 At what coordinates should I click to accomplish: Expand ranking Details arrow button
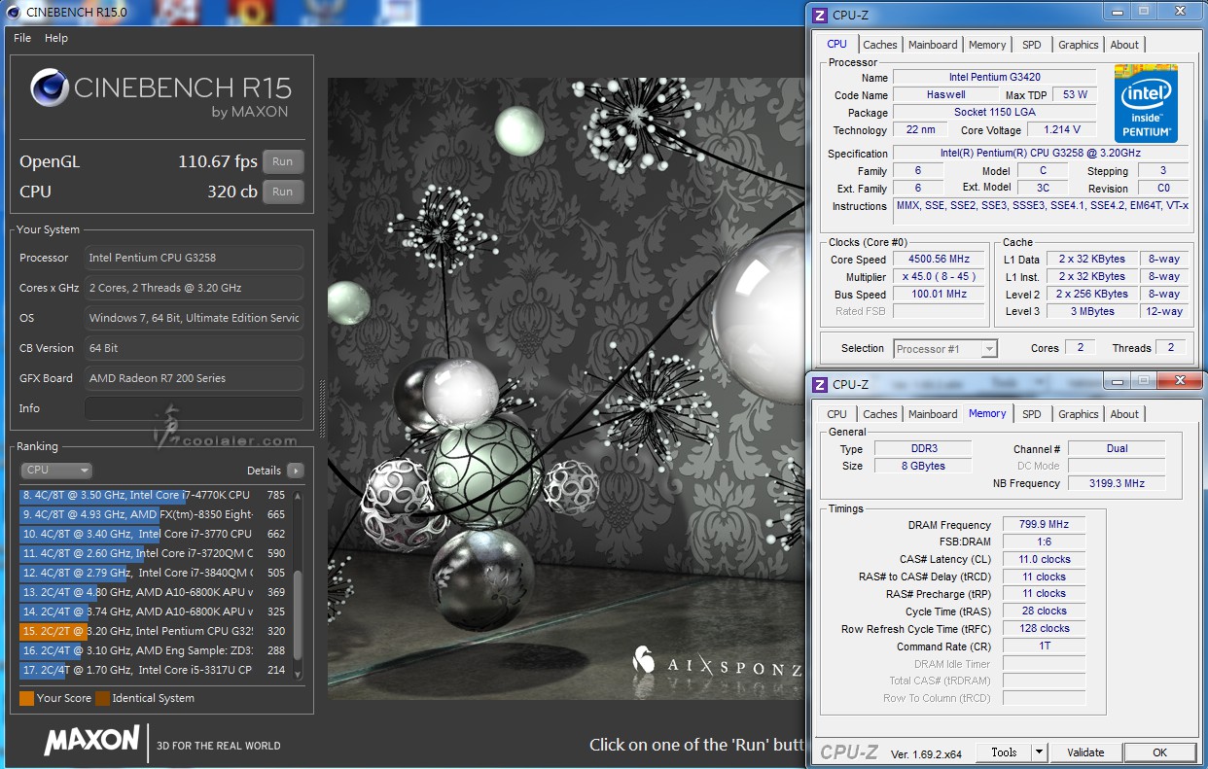295,471
